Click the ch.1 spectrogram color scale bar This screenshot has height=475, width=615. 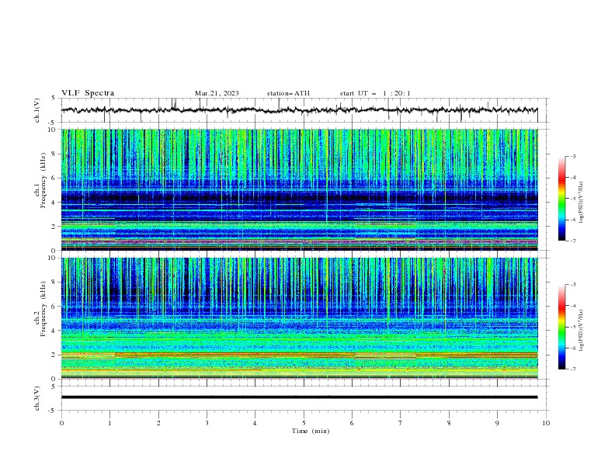(562, 199)
